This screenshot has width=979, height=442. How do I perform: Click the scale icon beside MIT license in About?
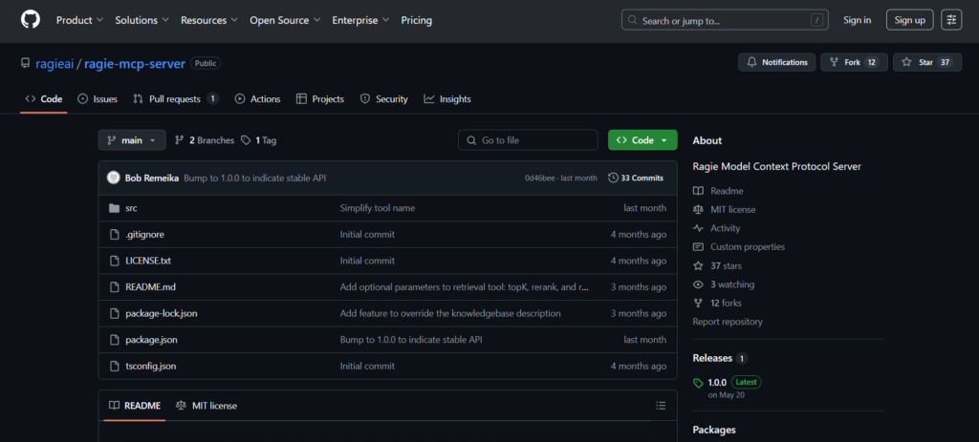[698, 209]
